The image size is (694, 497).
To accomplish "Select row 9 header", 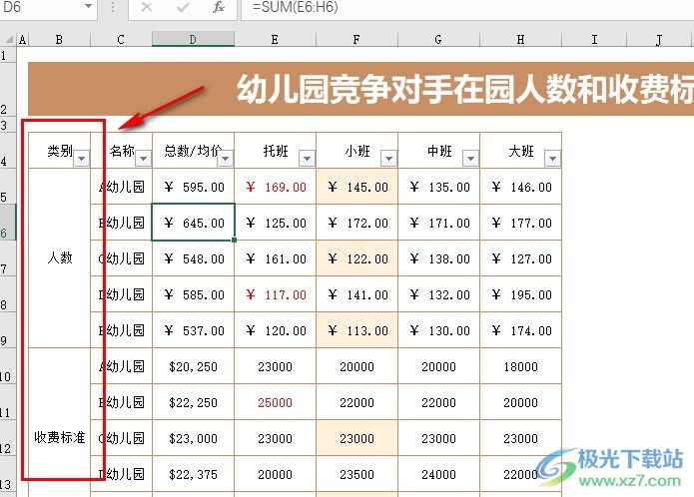I will pyautogui.click(x=8, y=330).
